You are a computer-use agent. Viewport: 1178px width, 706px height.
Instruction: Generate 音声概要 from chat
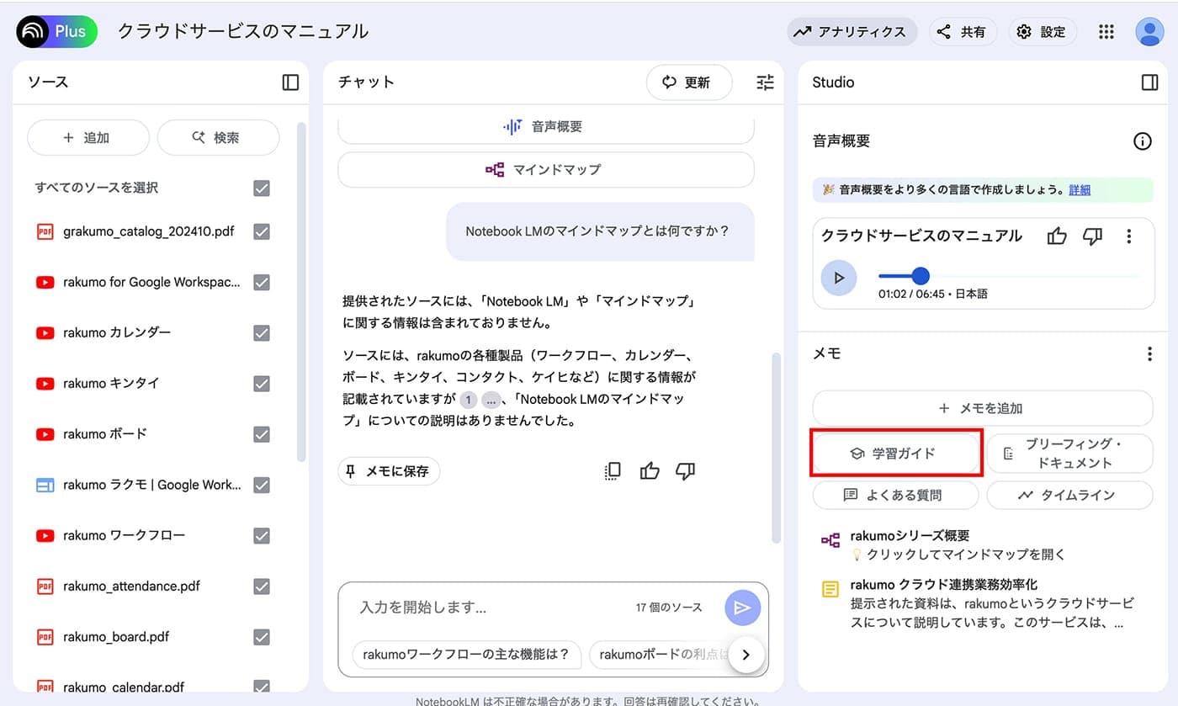(546, 127)
